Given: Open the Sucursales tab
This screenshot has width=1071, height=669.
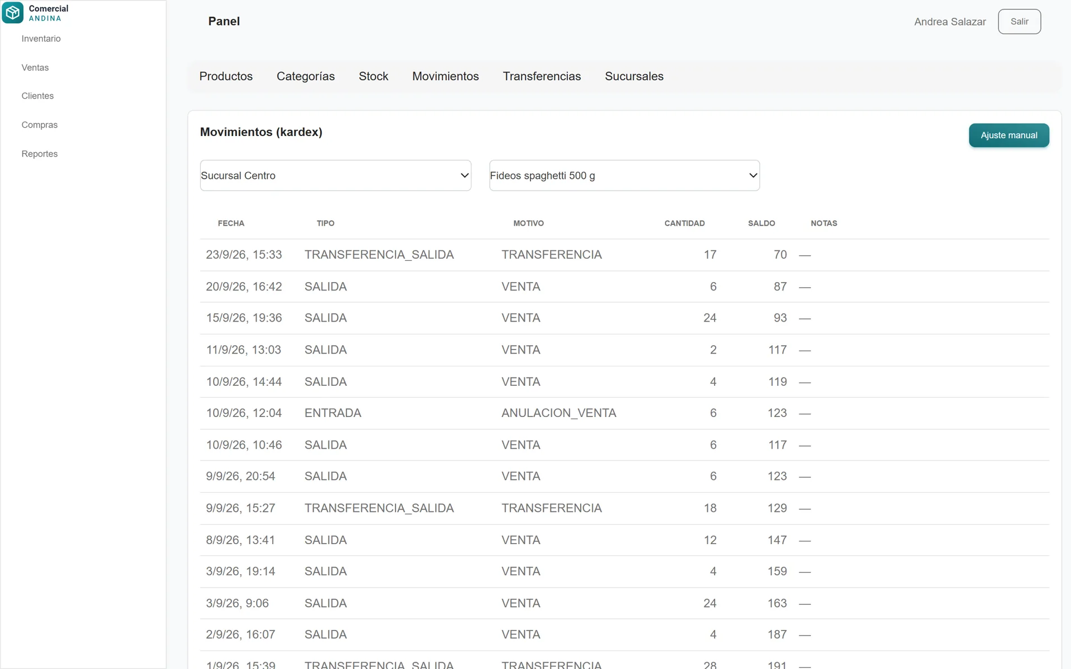Looking at the screenshot, I should coord(634,76).
